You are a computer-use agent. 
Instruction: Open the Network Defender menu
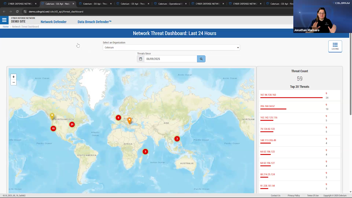[x=54, y=22]
